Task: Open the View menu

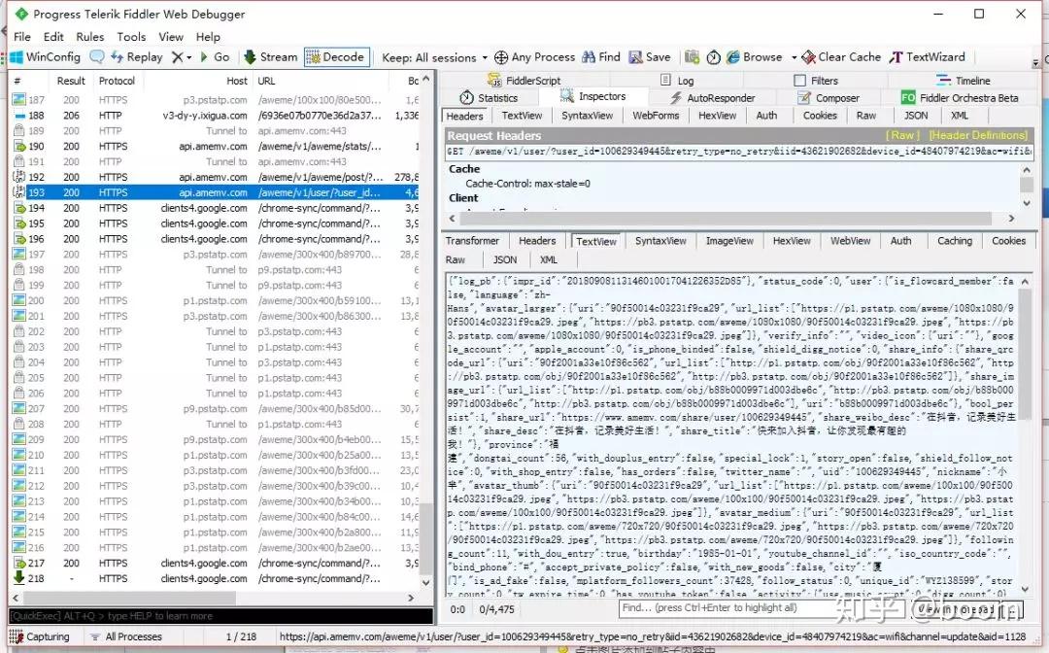Action: 171,37
